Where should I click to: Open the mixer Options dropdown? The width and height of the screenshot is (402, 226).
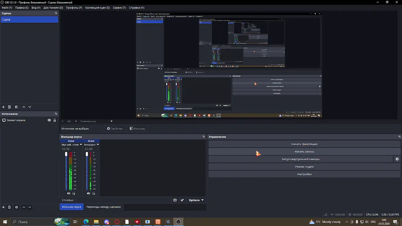[196, 200]
